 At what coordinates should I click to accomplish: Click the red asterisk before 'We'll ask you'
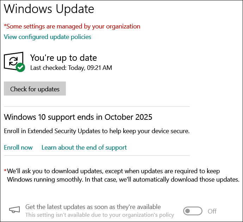[5, 171]
